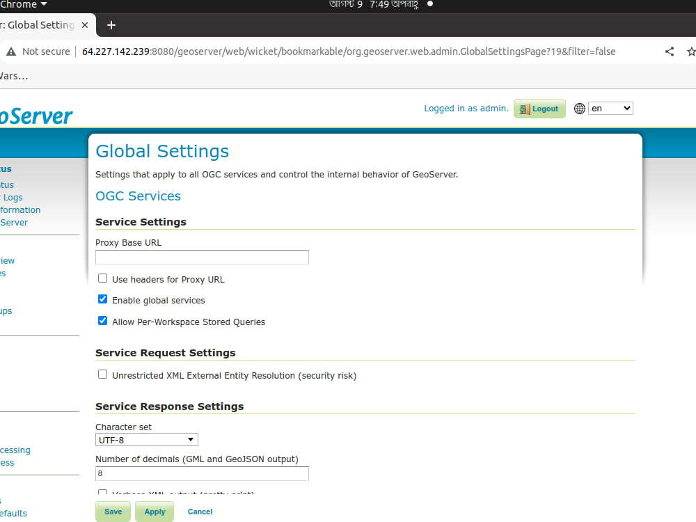Open the Chrome application menu in top bar

point(23,5)
